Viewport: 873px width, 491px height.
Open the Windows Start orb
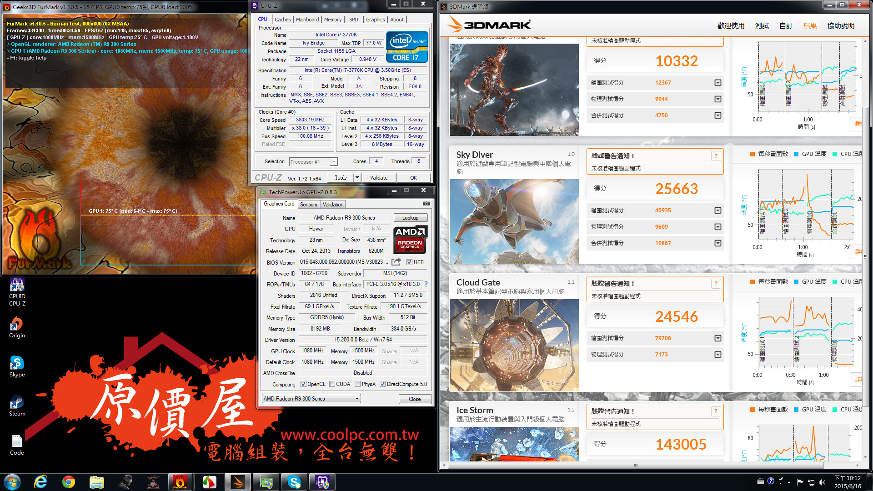coord(12,481)
